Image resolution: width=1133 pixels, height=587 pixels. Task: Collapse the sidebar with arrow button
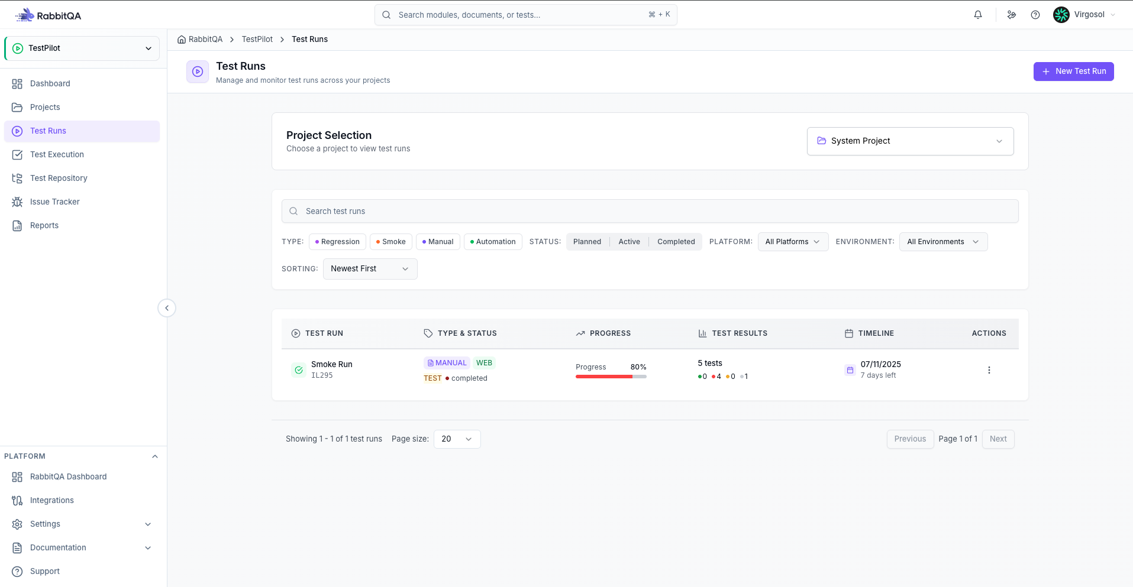167,308
